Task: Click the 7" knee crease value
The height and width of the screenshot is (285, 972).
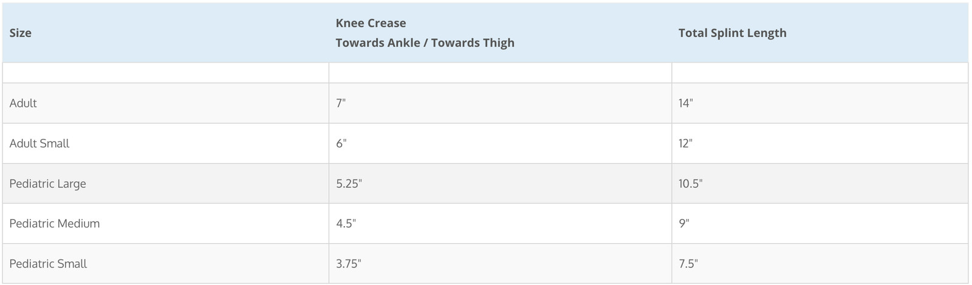Action: pyautogui.click(x=341, y=103)
